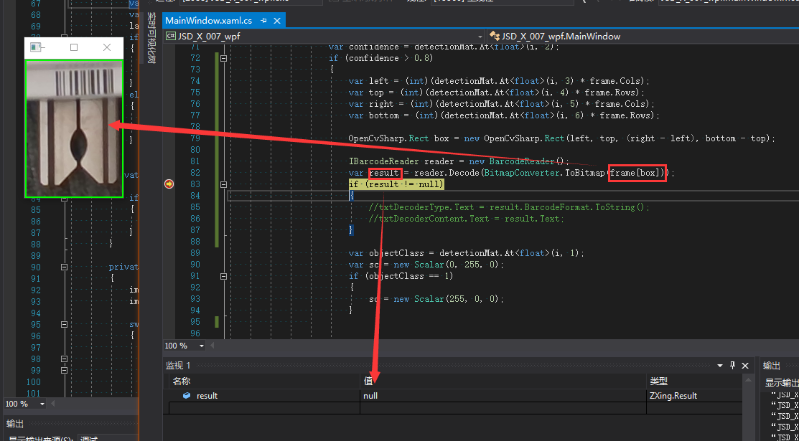Screen dimensions: 799x441
Task: Click the horizontal scrollbar below the code editor
Action: tap(467, 345)
